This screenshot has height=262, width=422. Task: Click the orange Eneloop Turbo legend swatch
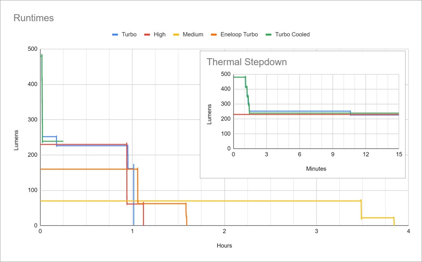coord(215,35)
